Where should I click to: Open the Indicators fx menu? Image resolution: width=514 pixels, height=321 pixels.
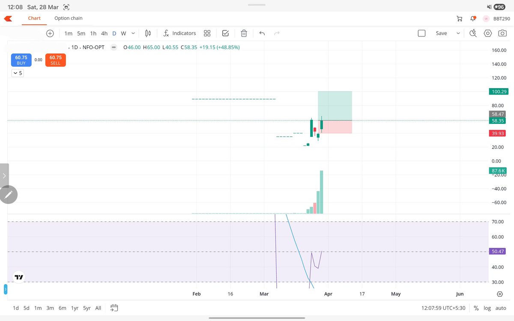coord(179,33)
